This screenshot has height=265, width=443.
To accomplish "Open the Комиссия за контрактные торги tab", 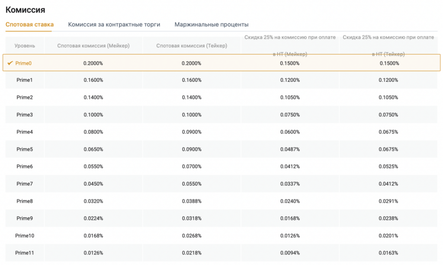I will 114,25.
